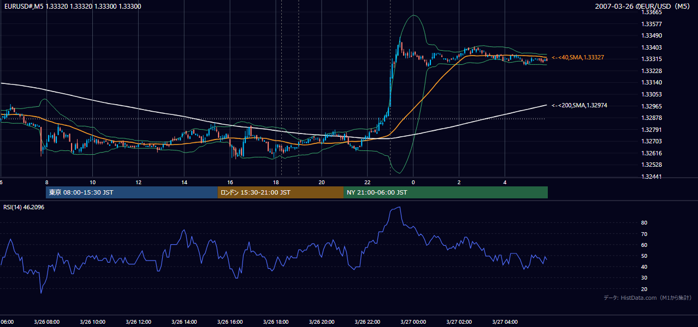The width and height of the screenshot is (698, 327).
Task: Click price axis value 1.33665
Action: point(652,12)
